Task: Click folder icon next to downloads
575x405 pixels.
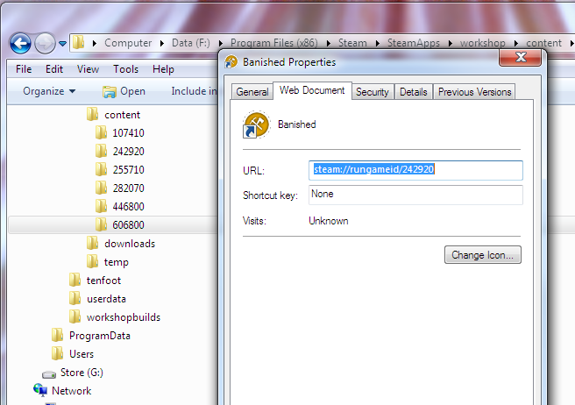Action: [x=92, y=243]
